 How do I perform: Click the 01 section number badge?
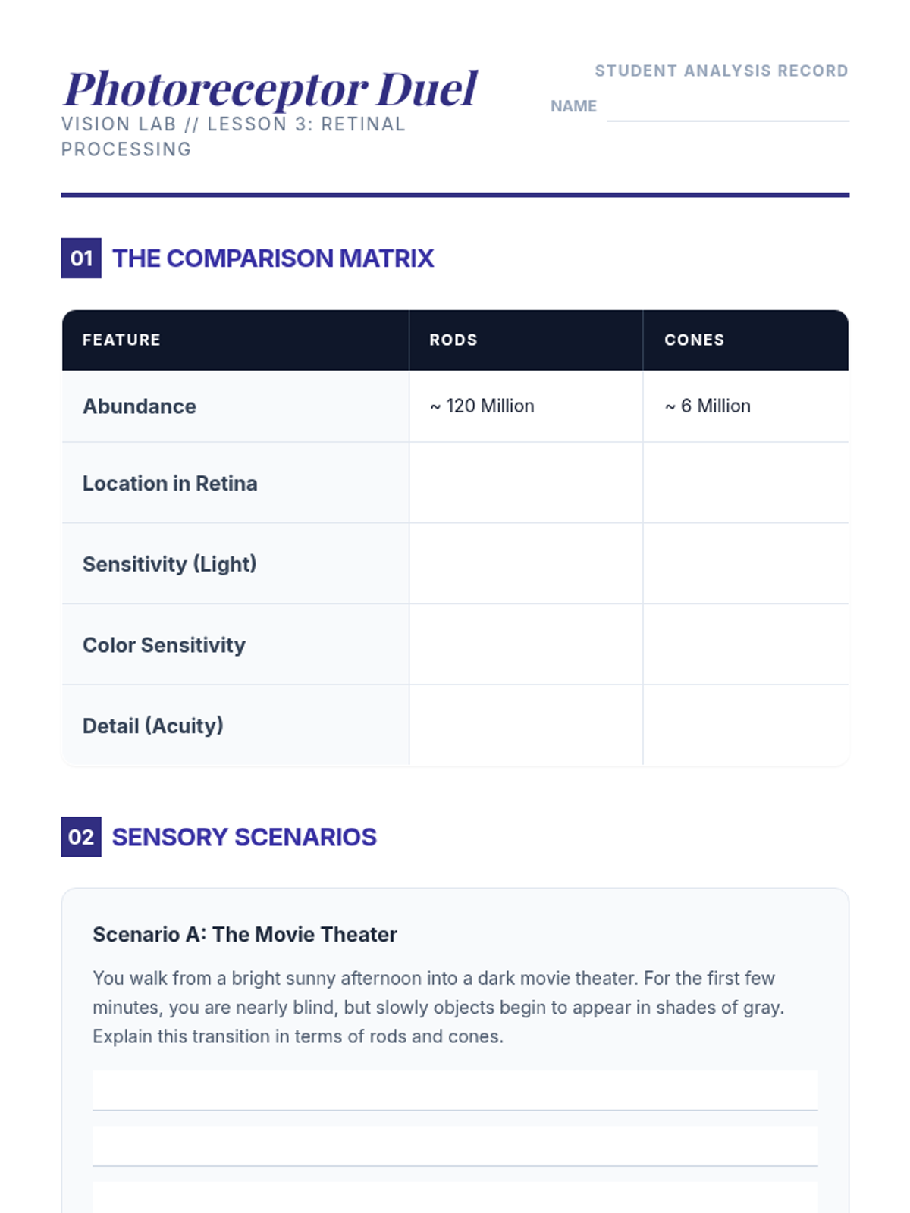81,258
